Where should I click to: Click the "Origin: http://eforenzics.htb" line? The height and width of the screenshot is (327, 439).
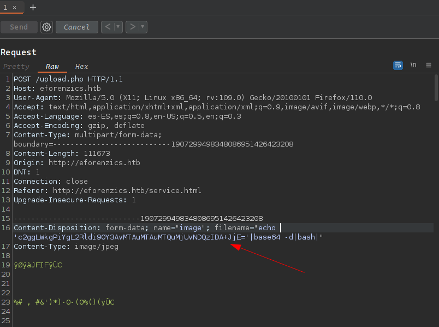77,162
